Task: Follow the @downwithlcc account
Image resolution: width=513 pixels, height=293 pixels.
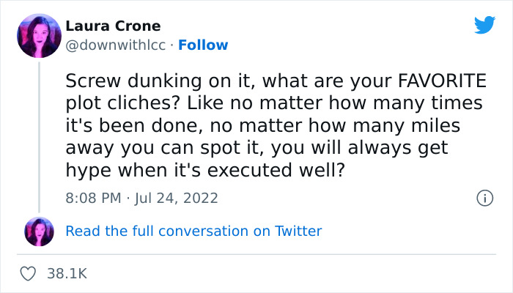Action: click(203, 45)
